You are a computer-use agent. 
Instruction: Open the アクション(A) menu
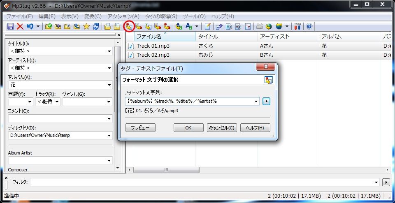tap(123, 16)
